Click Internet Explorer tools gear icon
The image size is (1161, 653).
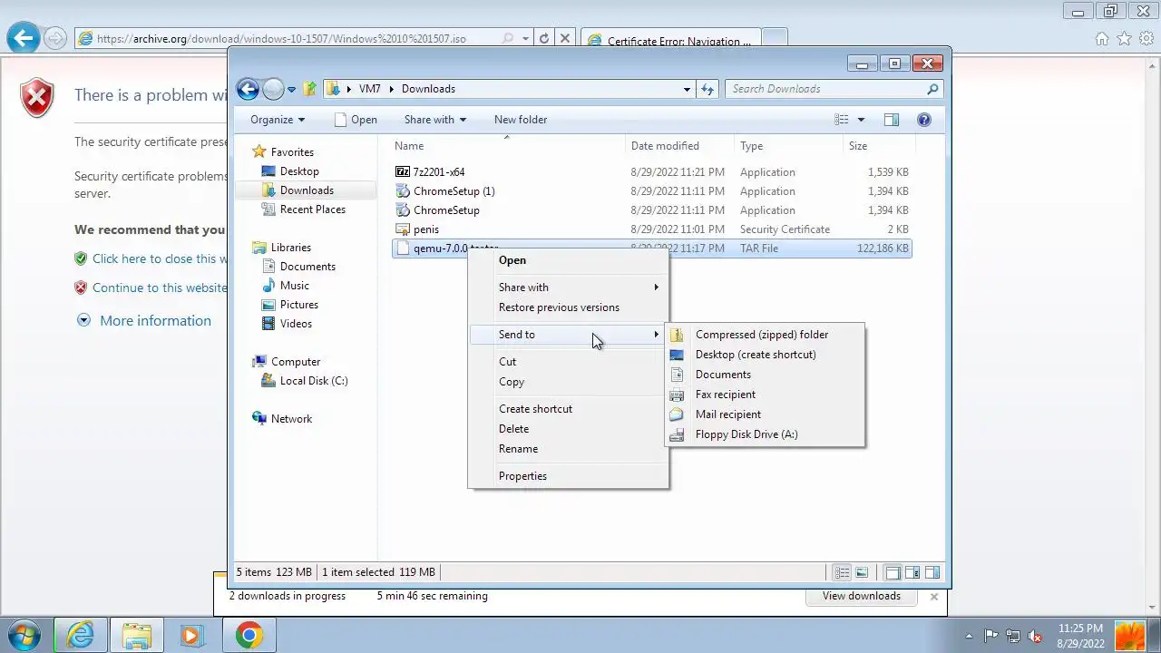[x=1146, y=39]
